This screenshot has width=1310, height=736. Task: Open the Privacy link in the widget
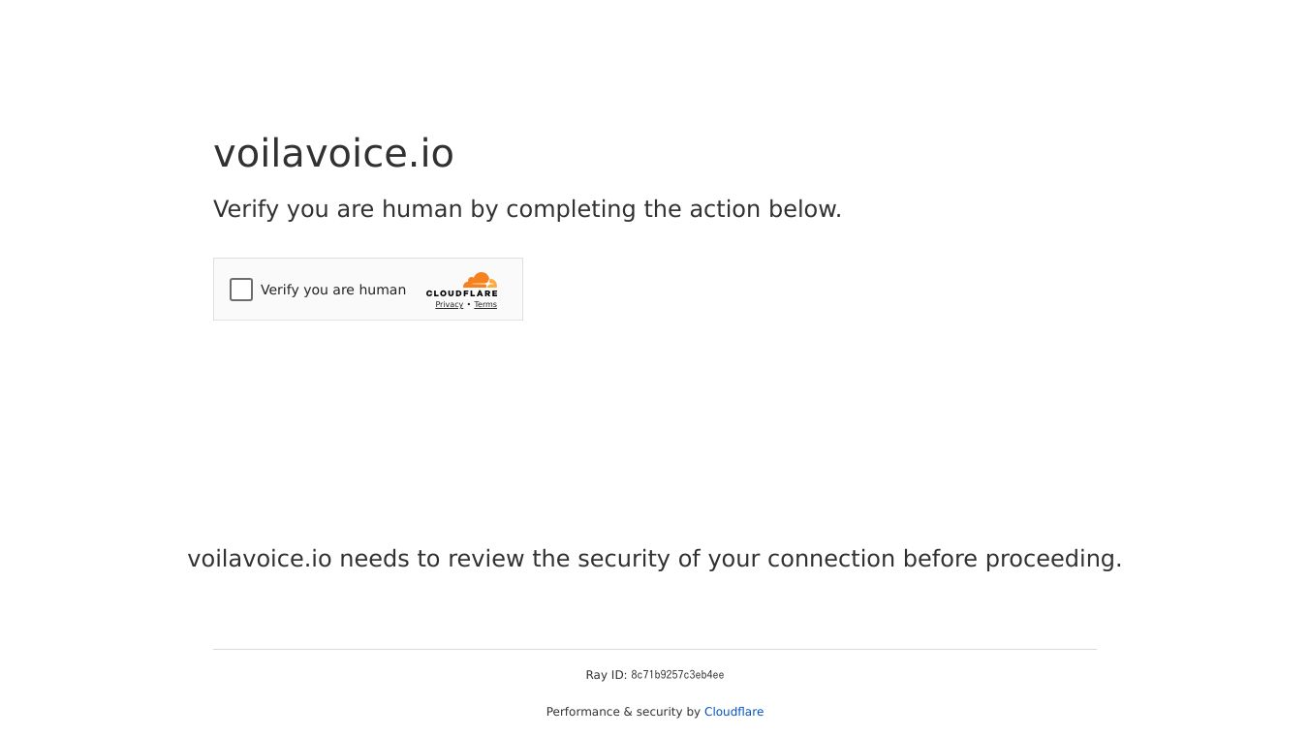click(x=449, y=305)
